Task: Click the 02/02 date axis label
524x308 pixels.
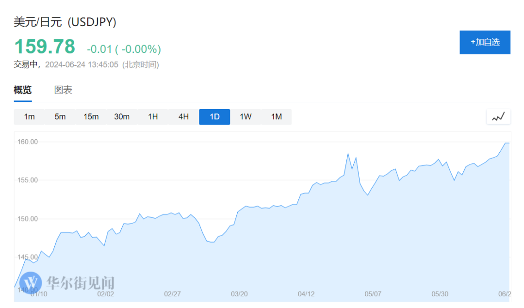Action: click(106, 294)
